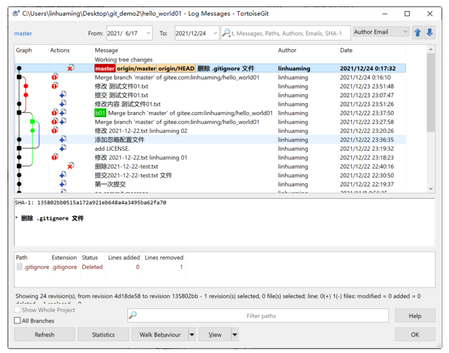Sort by the Date column header

point(372,50)
